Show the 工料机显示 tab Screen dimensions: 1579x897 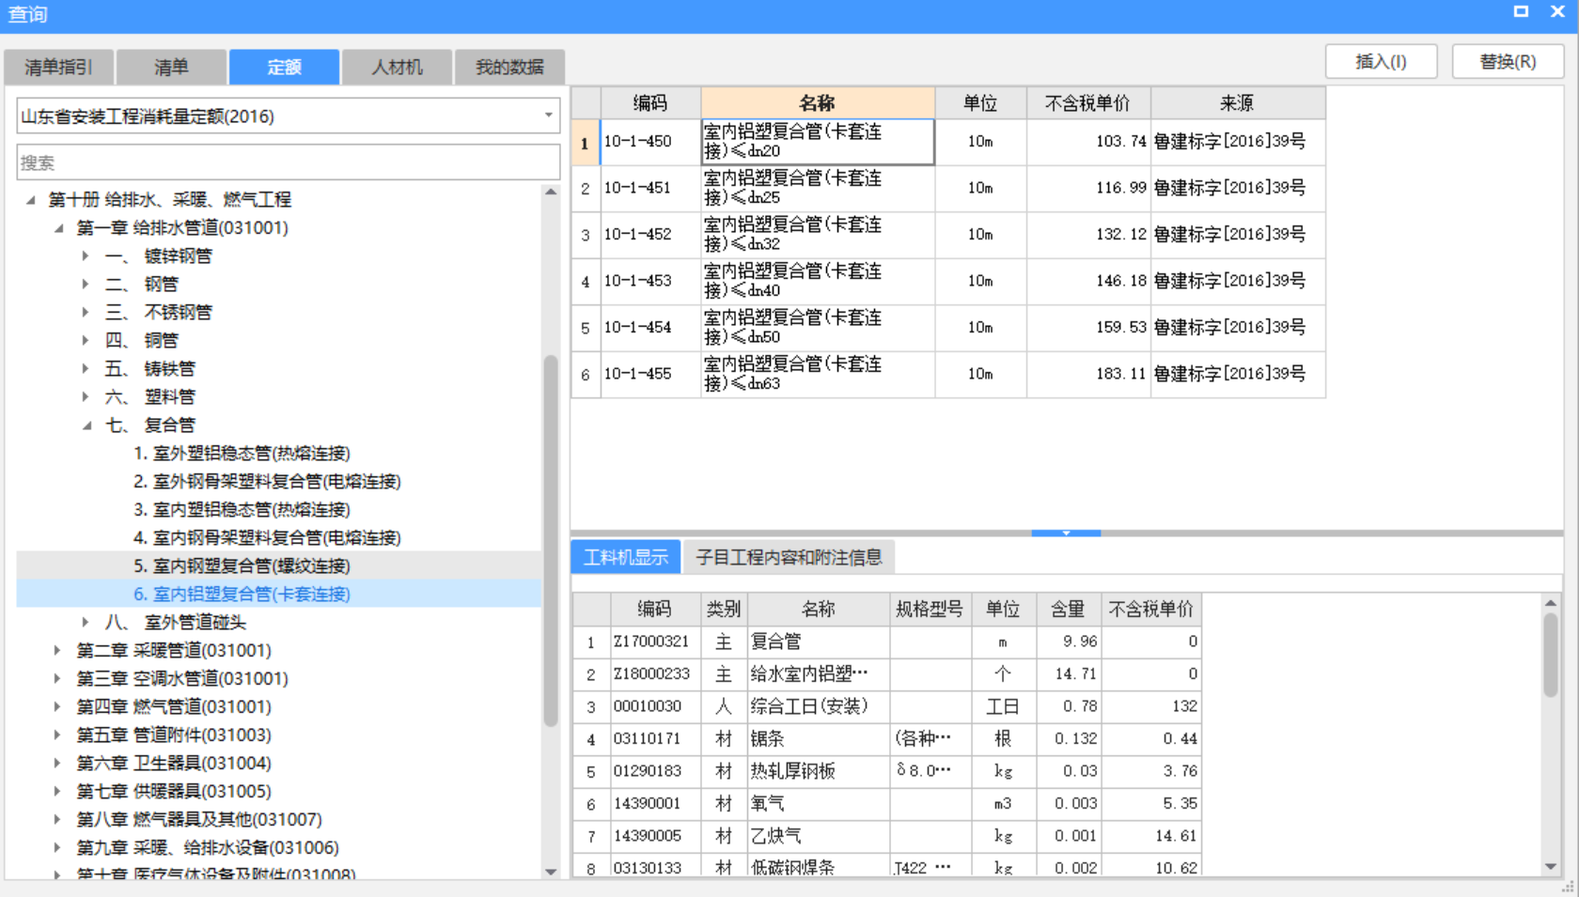pos(626,557)
